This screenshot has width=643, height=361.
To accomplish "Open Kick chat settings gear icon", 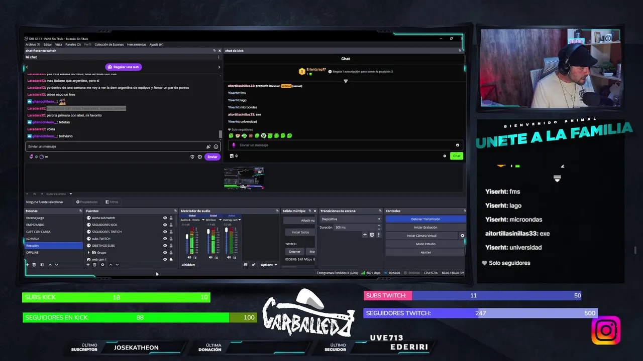I will (445, 156).
